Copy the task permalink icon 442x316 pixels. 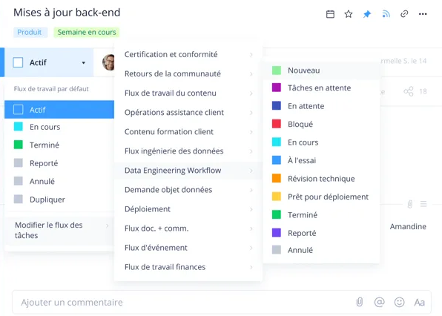[x=404, y=14]
